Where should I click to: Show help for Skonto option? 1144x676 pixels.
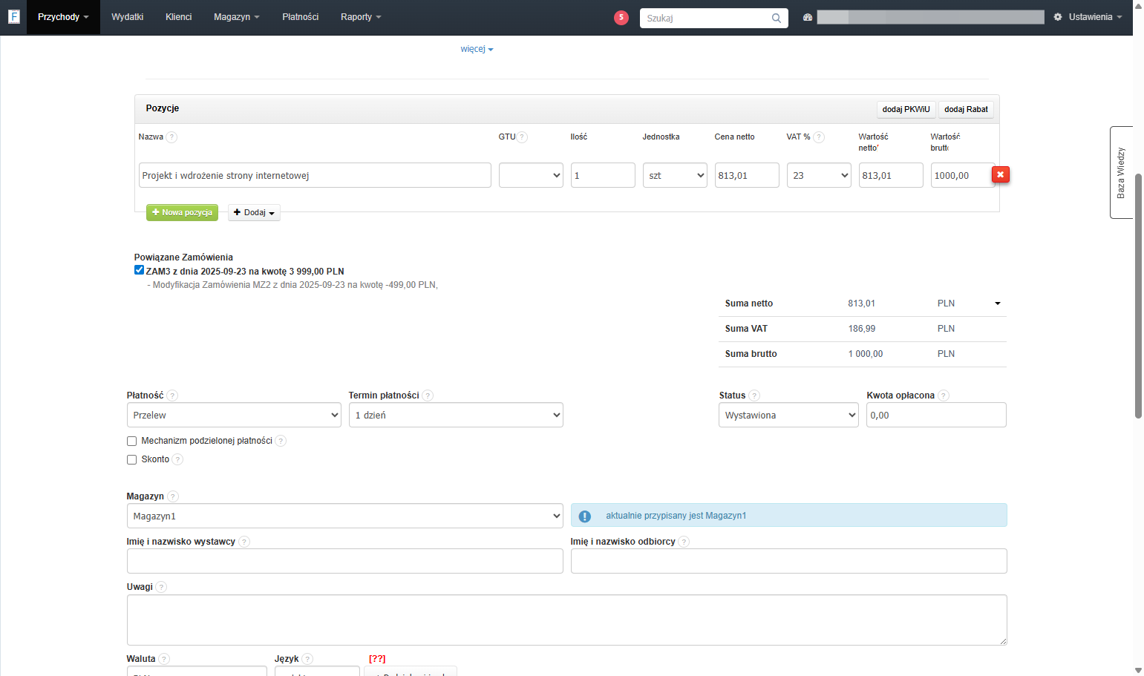[177, 459]
